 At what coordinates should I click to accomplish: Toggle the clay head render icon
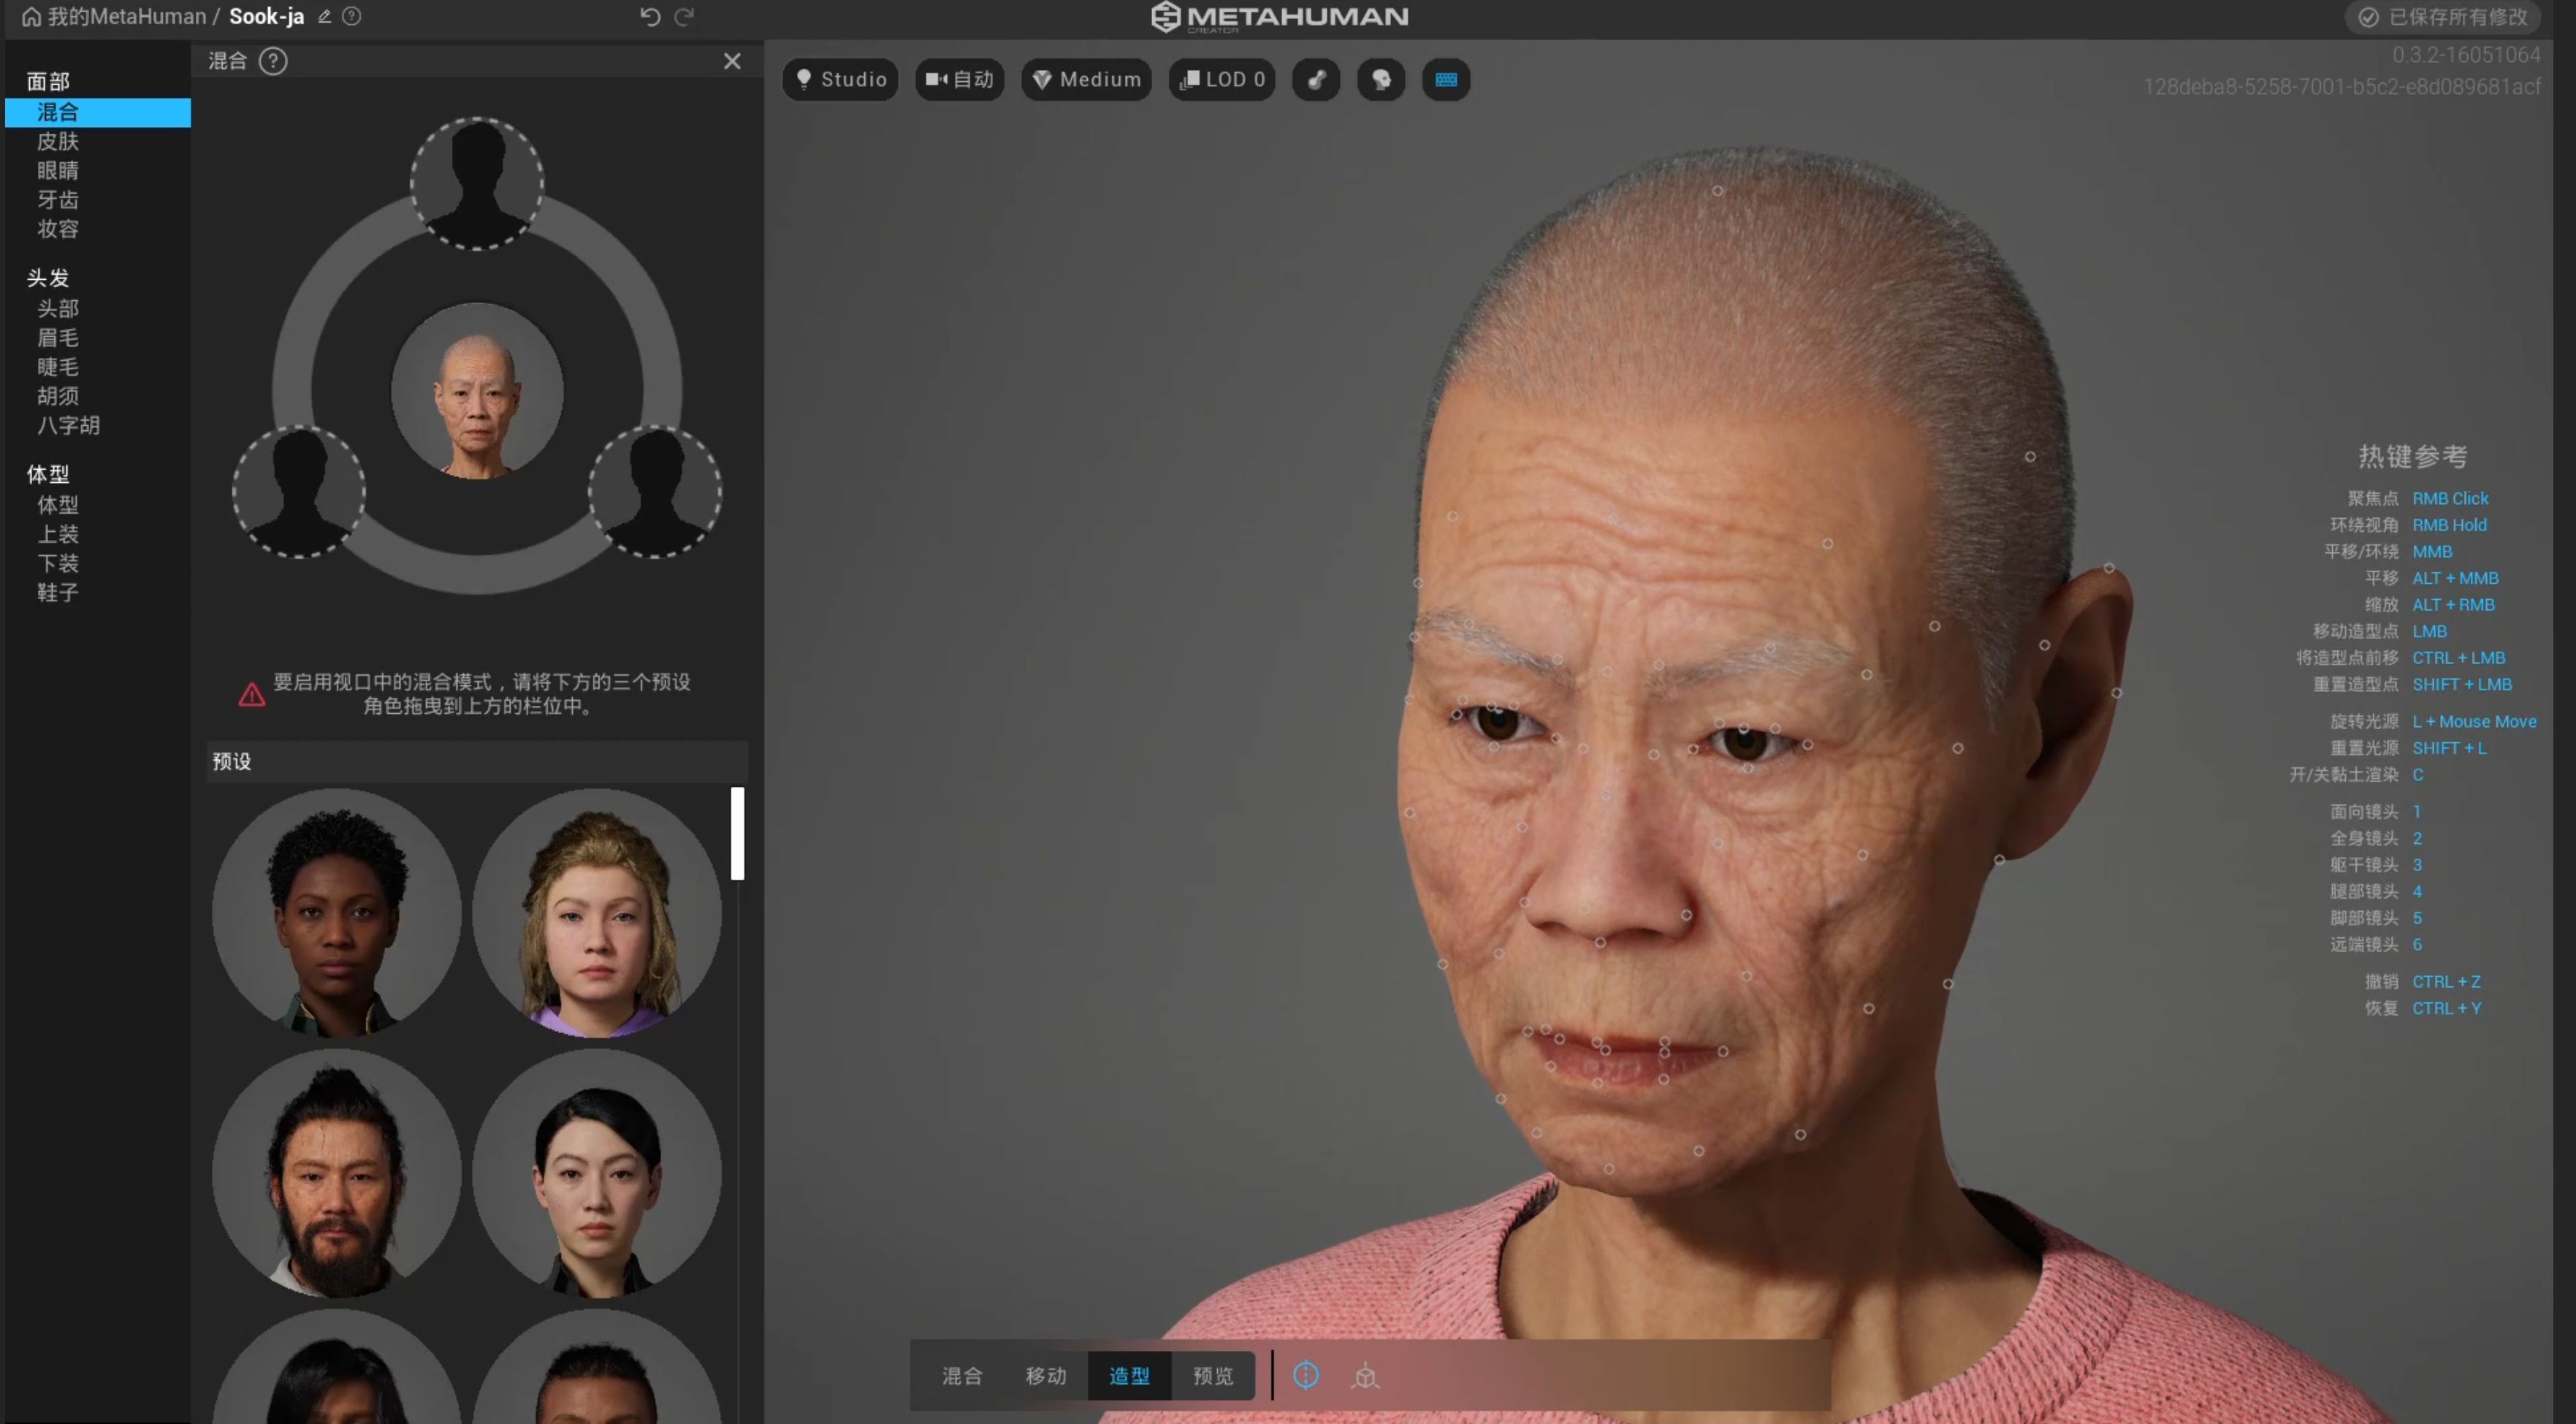1381,79
